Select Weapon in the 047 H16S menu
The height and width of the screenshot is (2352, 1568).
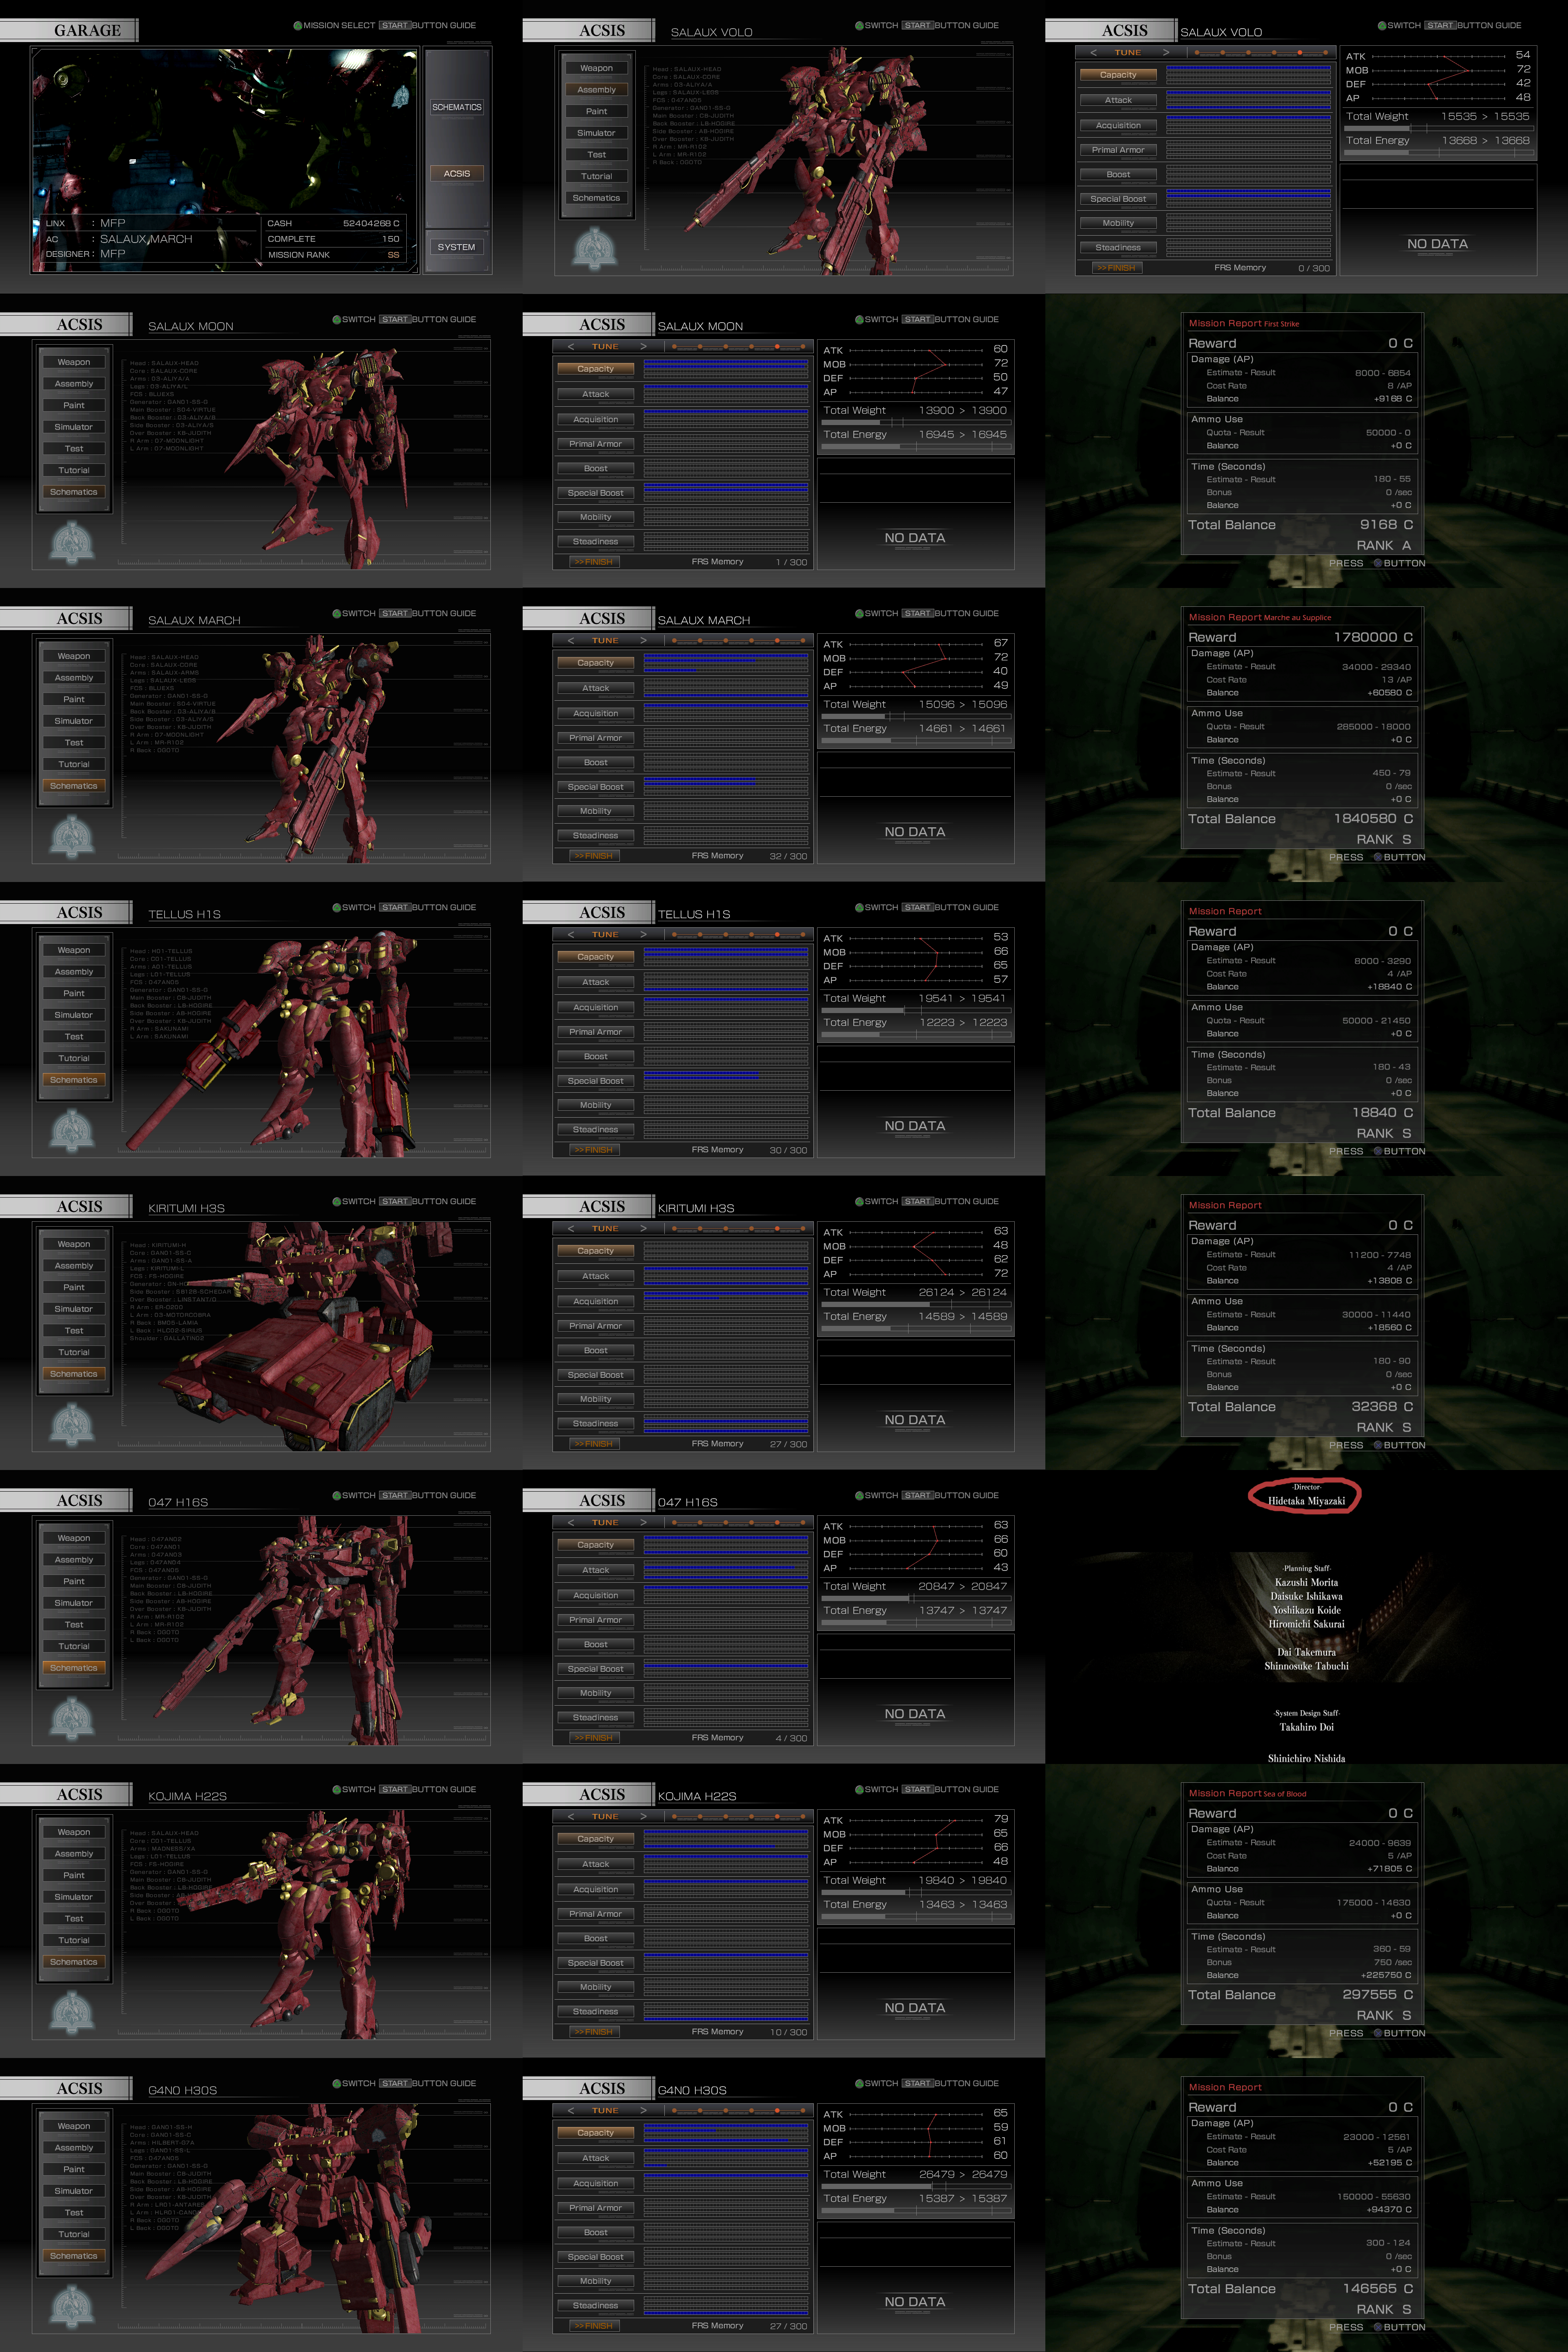(x=74, y=1538)
